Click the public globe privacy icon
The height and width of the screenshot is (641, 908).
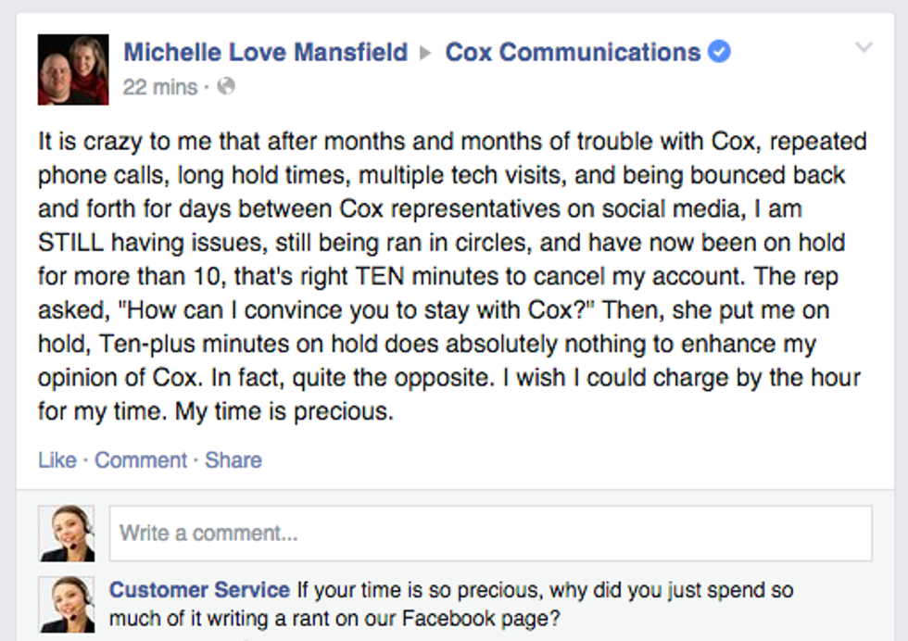click(226, 87)
